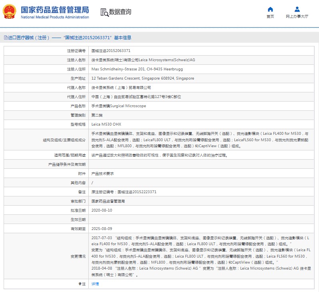Select intended use text 该产品通过放大和照明
The image size is (319, 292).
[159, 155]
